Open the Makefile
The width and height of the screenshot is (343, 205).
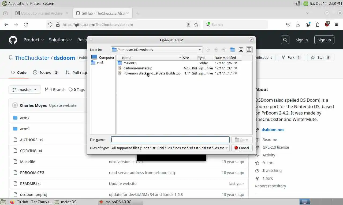click(27, 161)
